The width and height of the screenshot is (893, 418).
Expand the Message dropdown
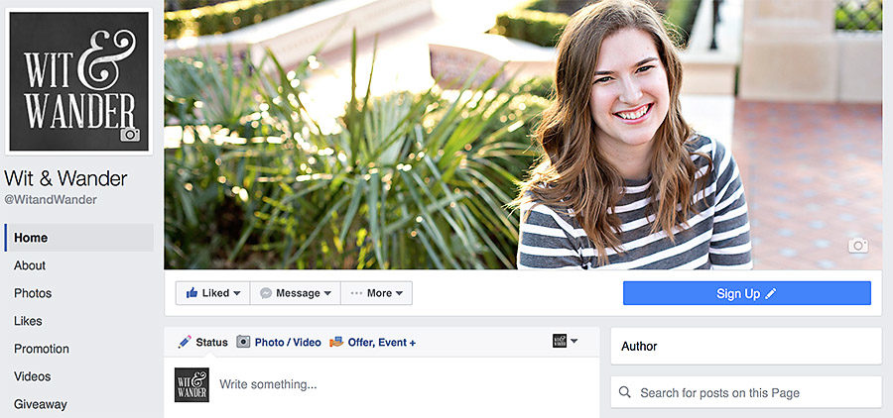click(327, 293)
